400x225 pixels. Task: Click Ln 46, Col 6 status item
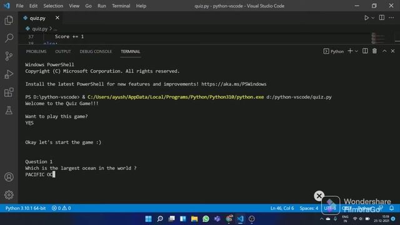[x=282, y=208]
